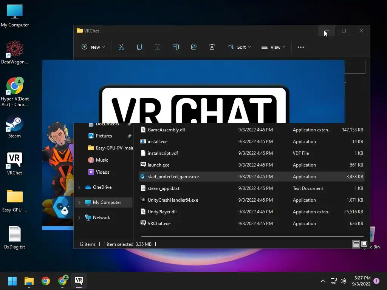
Task: Open the notification badge in taskbar
Action: click(376, 281)
